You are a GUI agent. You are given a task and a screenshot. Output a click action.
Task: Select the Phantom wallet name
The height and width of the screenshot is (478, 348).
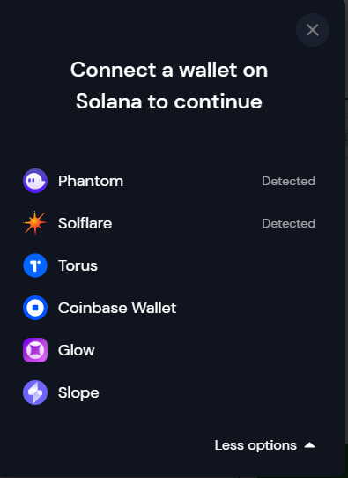pos(91,181)
